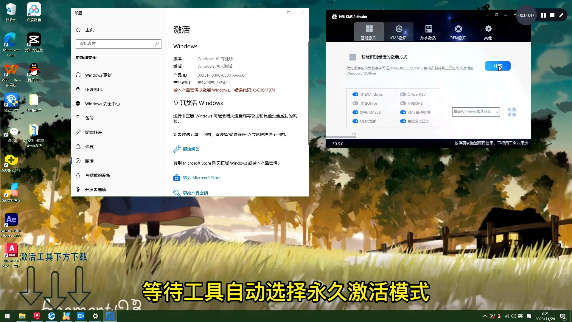
Task: Open the 剪映专业版 desktop icon
Action: click(x=34, y=42)
